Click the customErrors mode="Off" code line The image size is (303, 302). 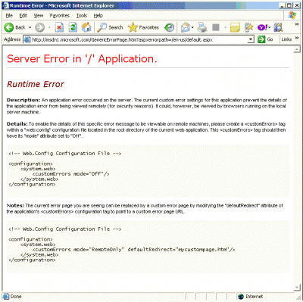tap(71, 174)
